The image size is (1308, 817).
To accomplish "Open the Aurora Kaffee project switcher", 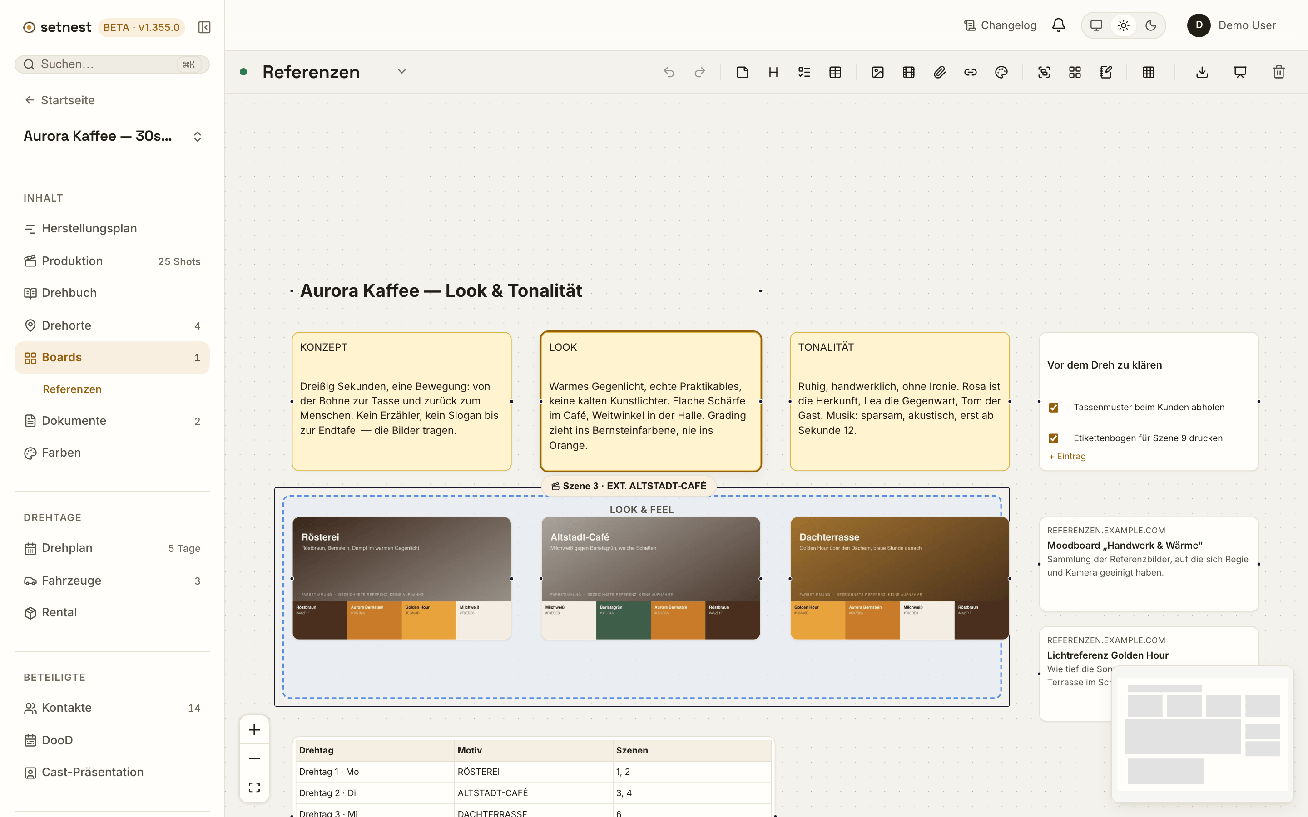I will tap(112, 136).
